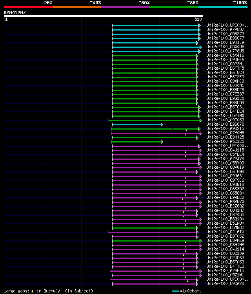Click hit label UniRef100_B9HJ25
This screenshot has width=251, height=294.
(225, 137)
